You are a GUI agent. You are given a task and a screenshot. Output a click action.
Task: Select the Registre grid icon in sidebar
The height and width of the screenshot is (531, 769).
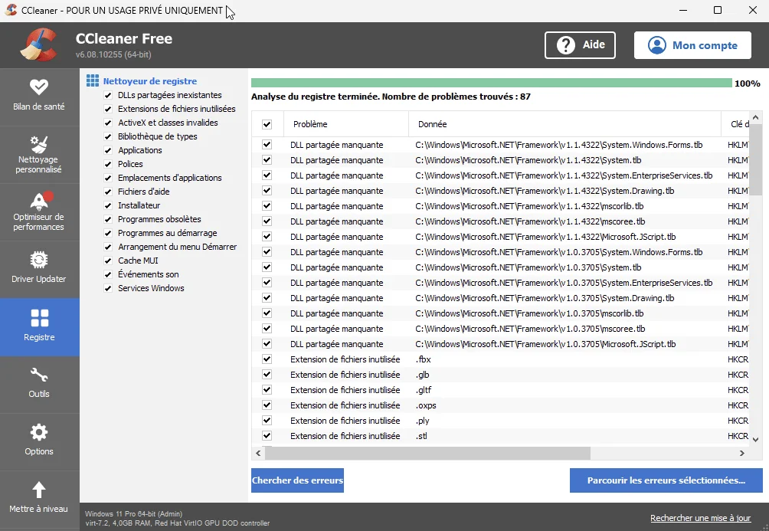40,316
